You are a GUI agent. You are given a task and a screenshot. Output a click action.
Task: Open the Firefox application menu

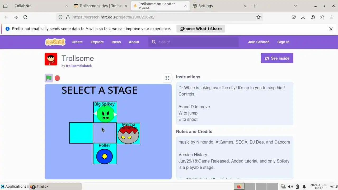click(x=332, y=17)
